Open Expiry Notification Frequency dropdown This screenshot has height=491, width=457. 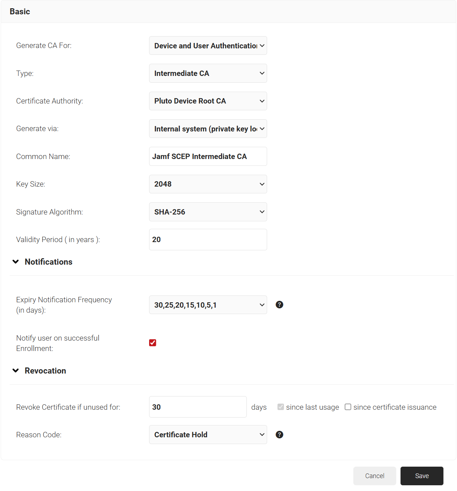coord(208,305)
